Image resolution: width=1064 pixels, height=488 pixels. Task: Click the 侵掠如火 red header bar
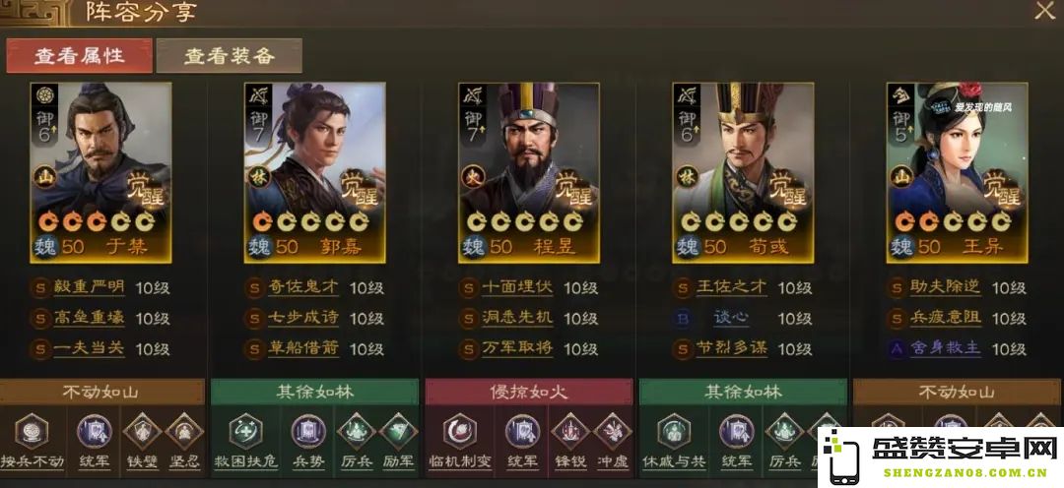[529, 392]
